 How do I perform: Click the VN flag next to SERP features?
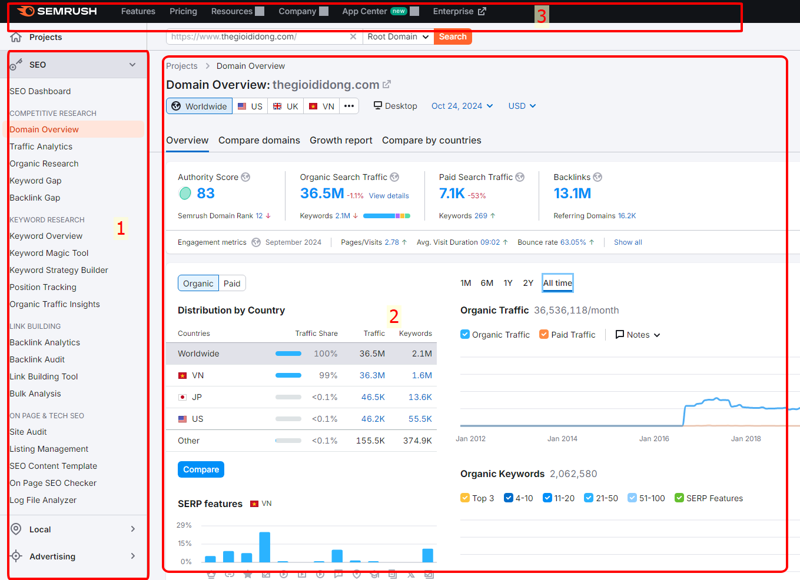(x=254, y=504)
